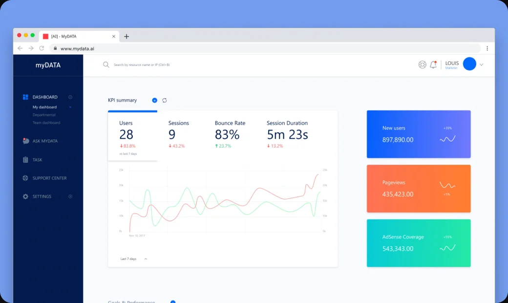Viewport: 508px width, 303px height.
Task: Click the LOUIS blue avatar circle
Action: click(x=469, y=64)
